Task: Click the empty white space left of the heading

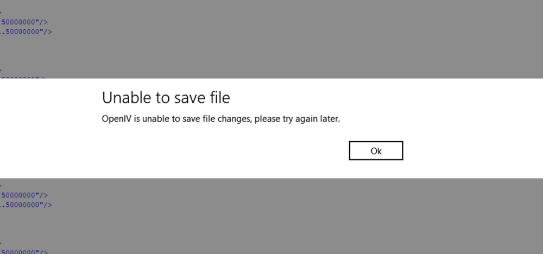Action: pyautogui.click(x=49, y=99)
